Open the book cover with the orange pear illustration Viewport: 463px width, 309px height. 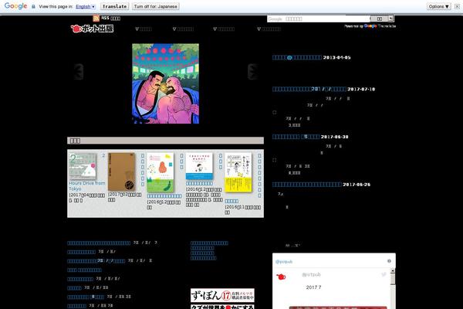point(161,173)
